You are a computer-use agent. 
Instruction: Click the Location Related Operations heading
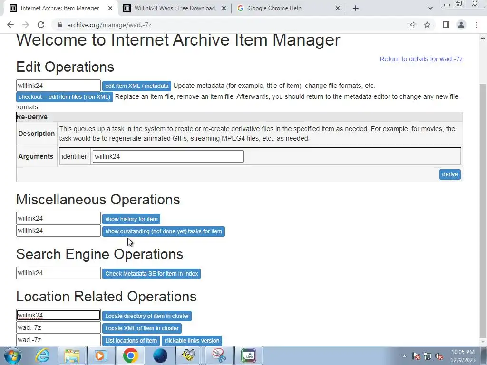click(x=107, y=297)
